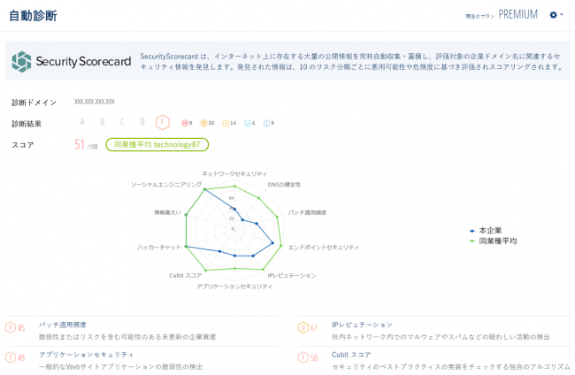Click the IPレピュテーション grade icon scored 61

click(x=303, y=328)
